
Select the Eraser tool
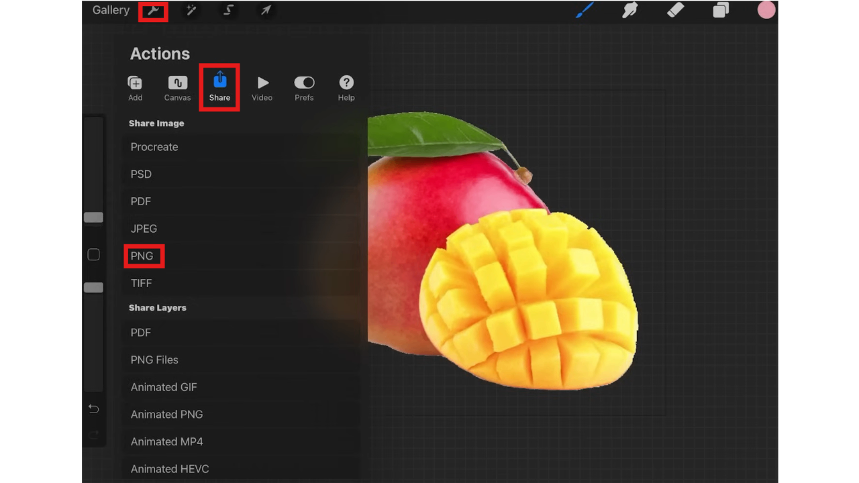point(675,10)
